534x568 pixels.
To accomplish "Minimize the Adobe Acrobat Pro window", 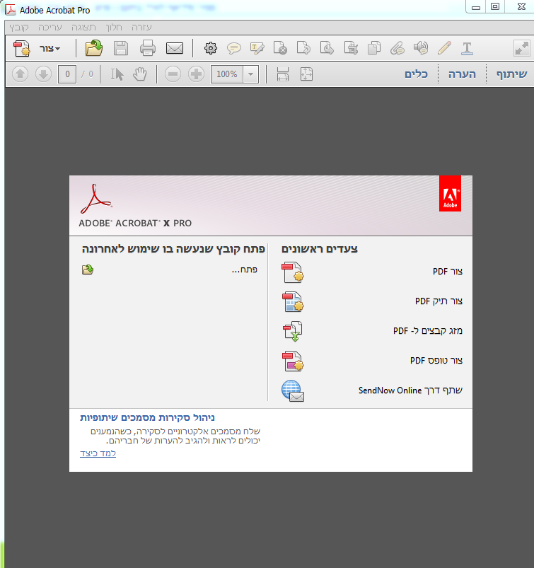I will (x=476, y=6).
